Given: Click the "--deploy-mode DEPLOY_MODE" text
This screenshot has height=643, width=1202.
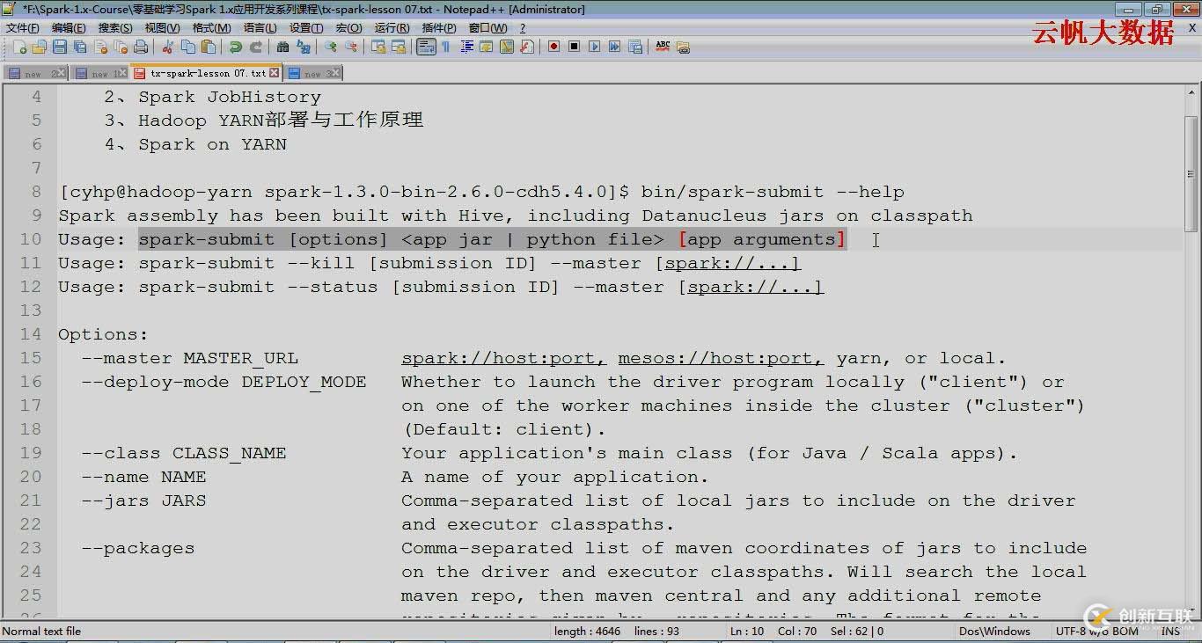Looking at the screenshot, I should [x=224, y=382].
